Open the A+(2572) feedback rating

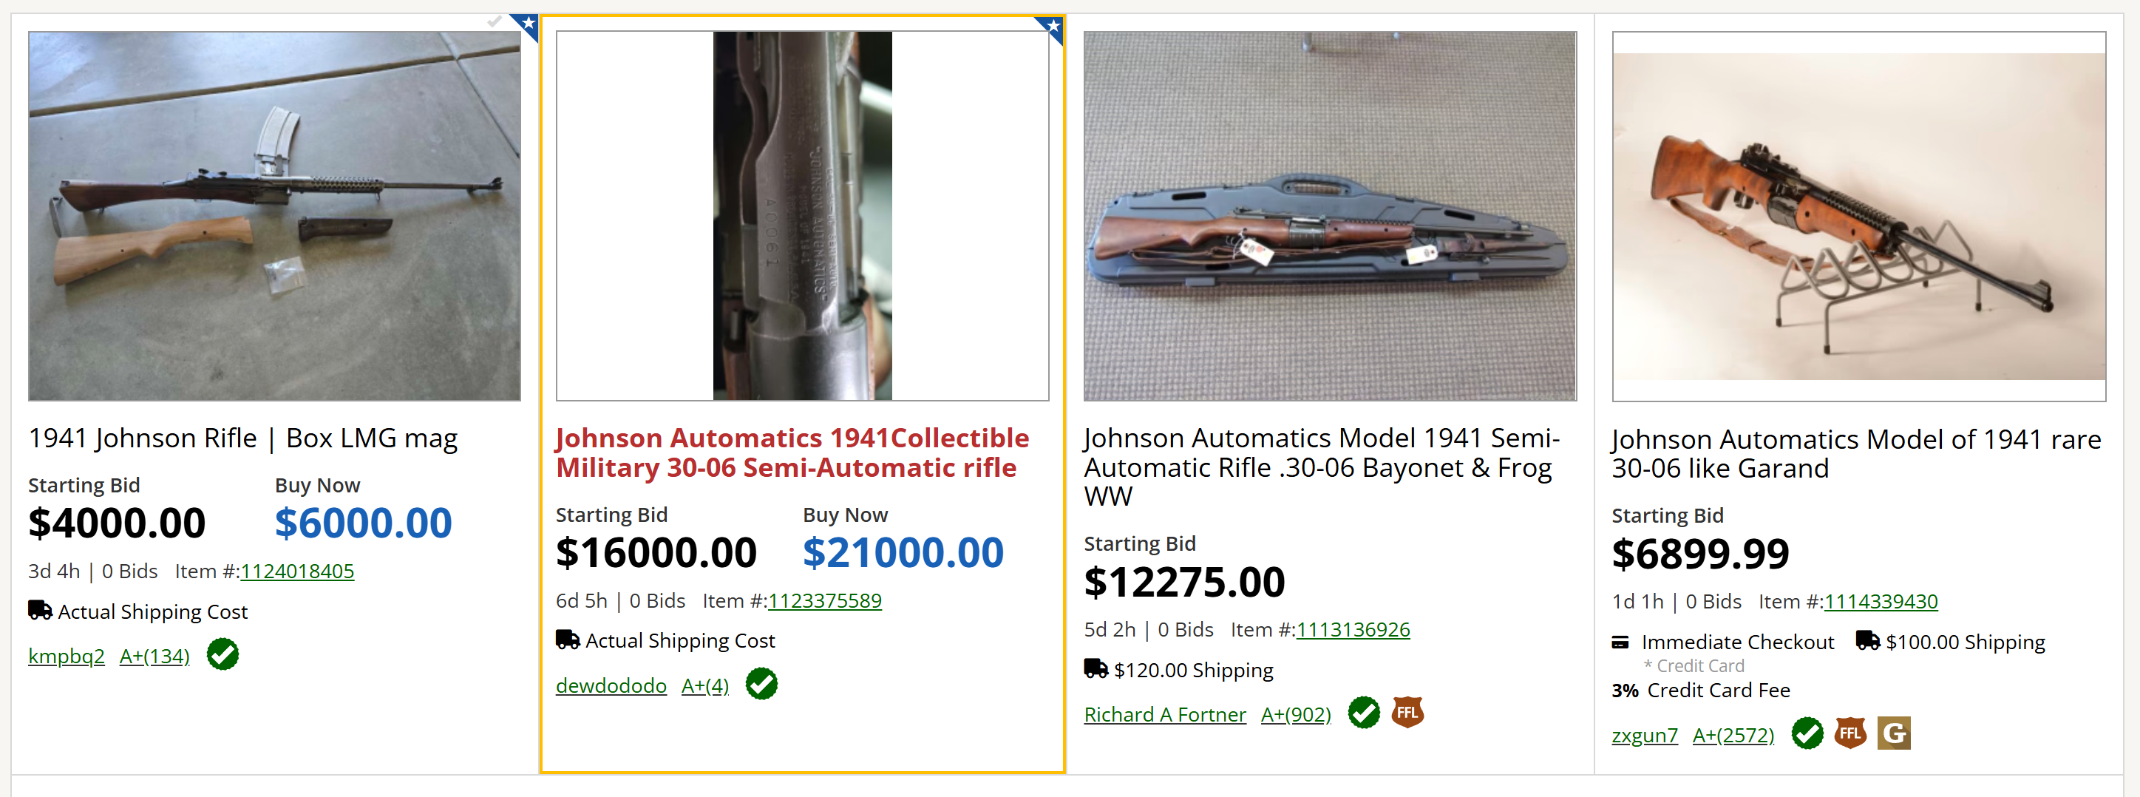[x=1733, y=736]
